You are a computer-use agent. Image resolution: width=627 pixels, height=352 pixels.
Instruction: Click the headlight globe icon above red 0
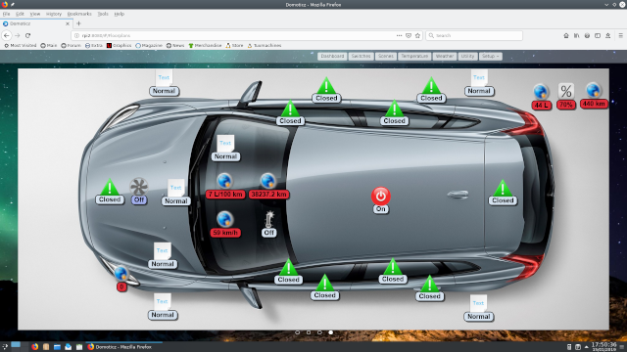(121, 274)
